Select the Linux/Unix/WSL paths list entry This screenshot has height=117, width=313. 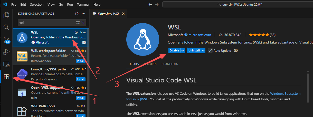[x=51, y=74]
